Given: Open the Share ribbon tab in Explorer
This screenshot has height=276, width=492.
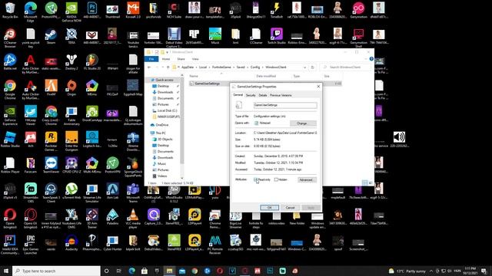Looking at the screenshot, I should [x=181, y=59].
